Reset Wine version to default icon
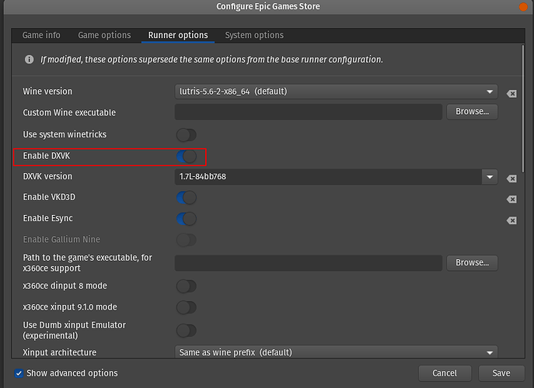This screenshot has height=388, width=534. [x=511, y=93]
